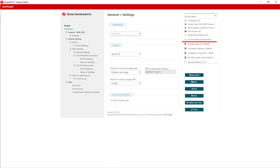Click the UniFlash title in red header
This screenshot has width=280, height=168.
point(8,7)
